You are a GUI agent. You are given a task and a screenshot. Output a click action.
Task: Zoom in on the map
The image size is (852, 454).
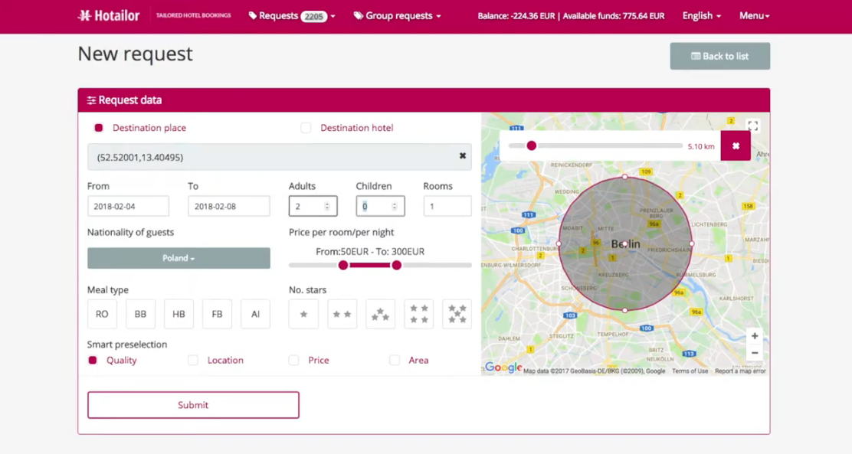pyautogui.click(x=755, y=336)
